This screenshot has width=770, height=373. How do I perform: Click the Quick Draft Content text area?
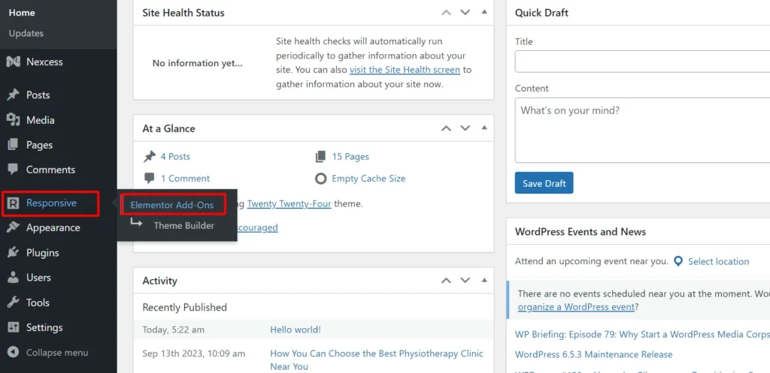642,130
